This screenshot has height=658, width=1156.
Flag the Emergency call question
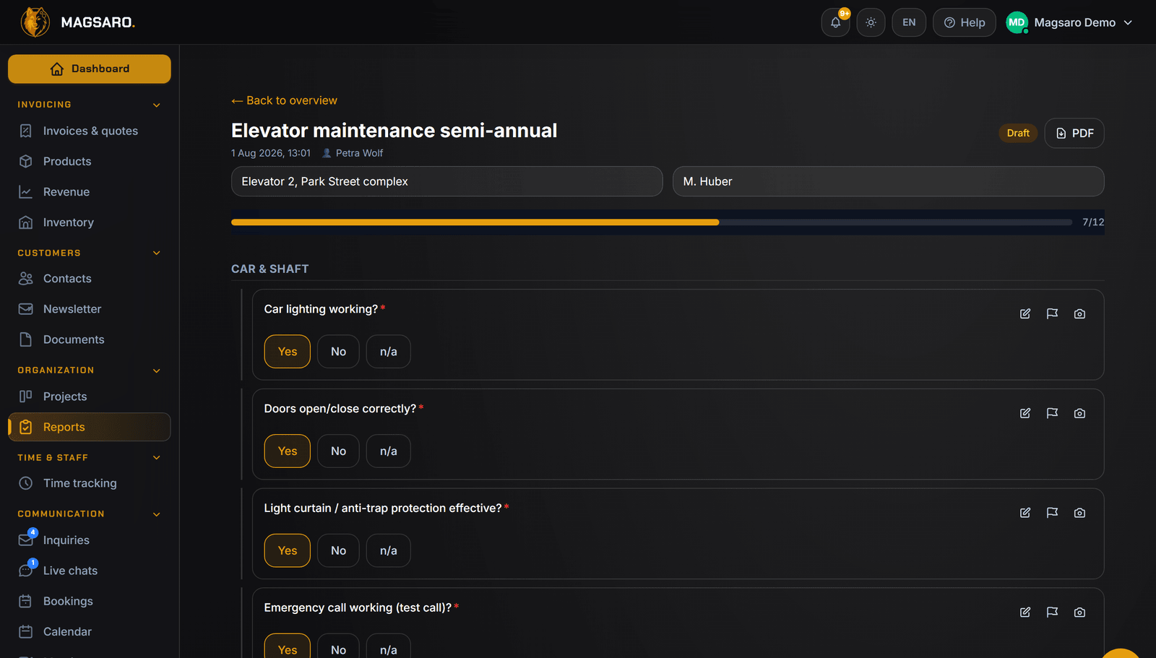(x=1052, y=612)
